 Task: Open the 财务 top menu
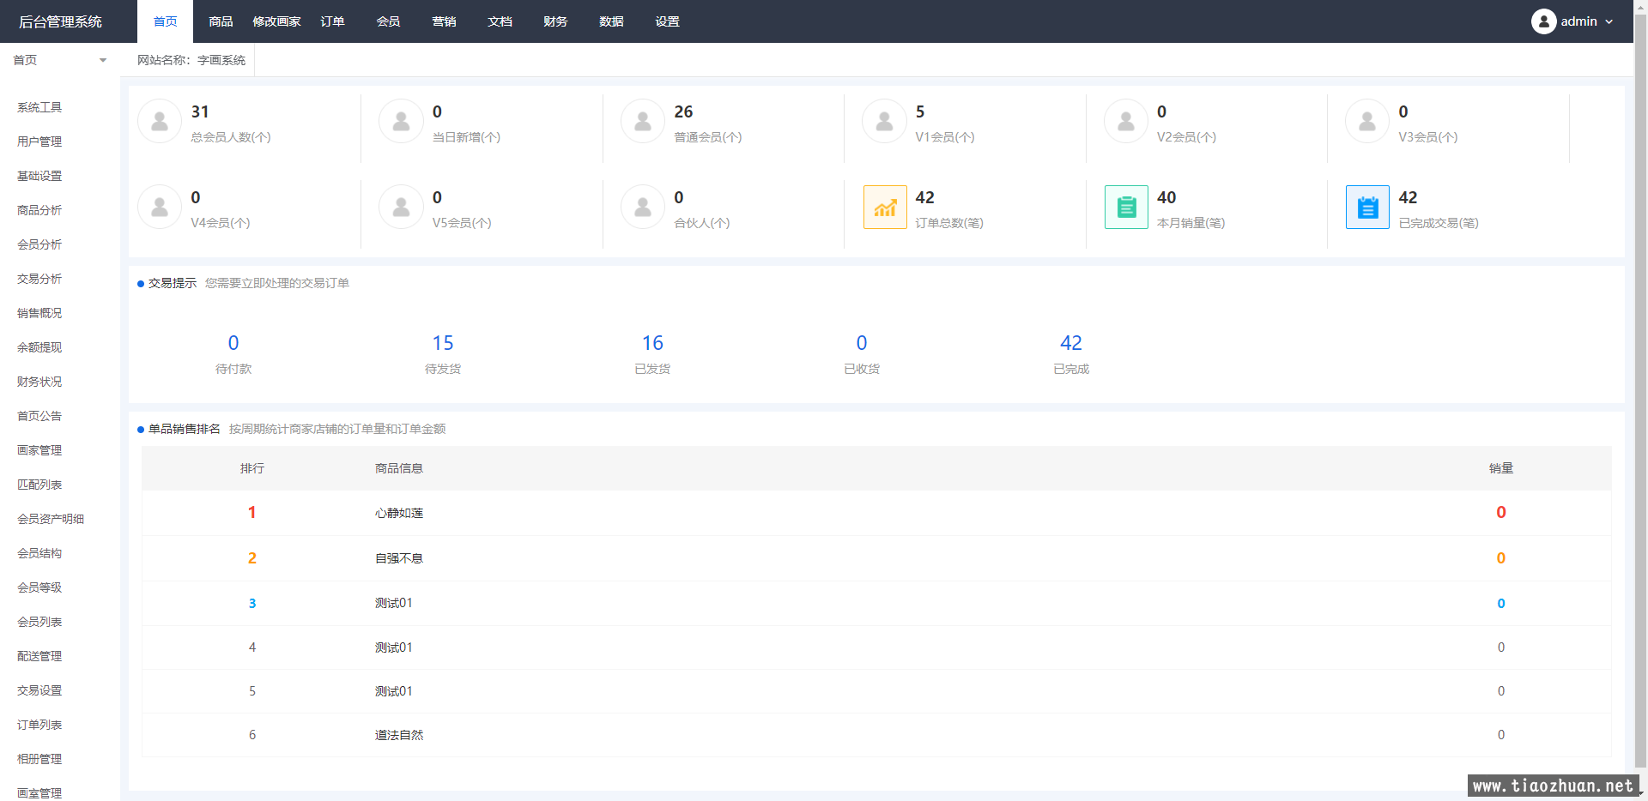(555, 21)
